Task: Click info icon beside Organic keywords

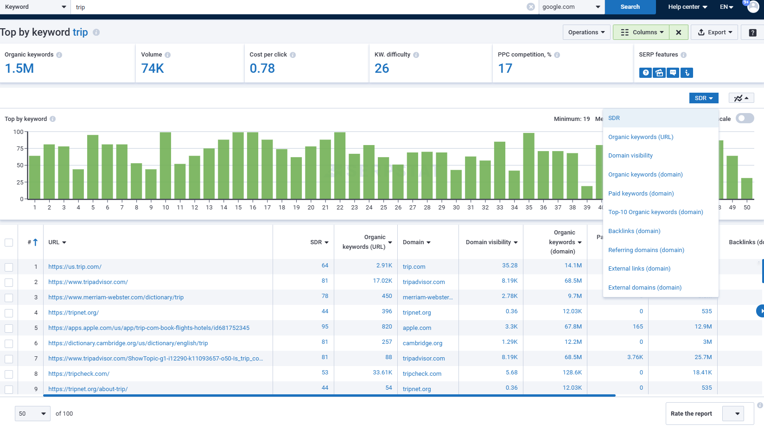Action: [59, 55]
